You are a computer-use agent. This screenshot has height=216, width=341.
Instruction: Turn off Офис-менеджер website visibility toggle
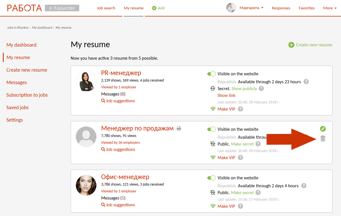(211, 178)
